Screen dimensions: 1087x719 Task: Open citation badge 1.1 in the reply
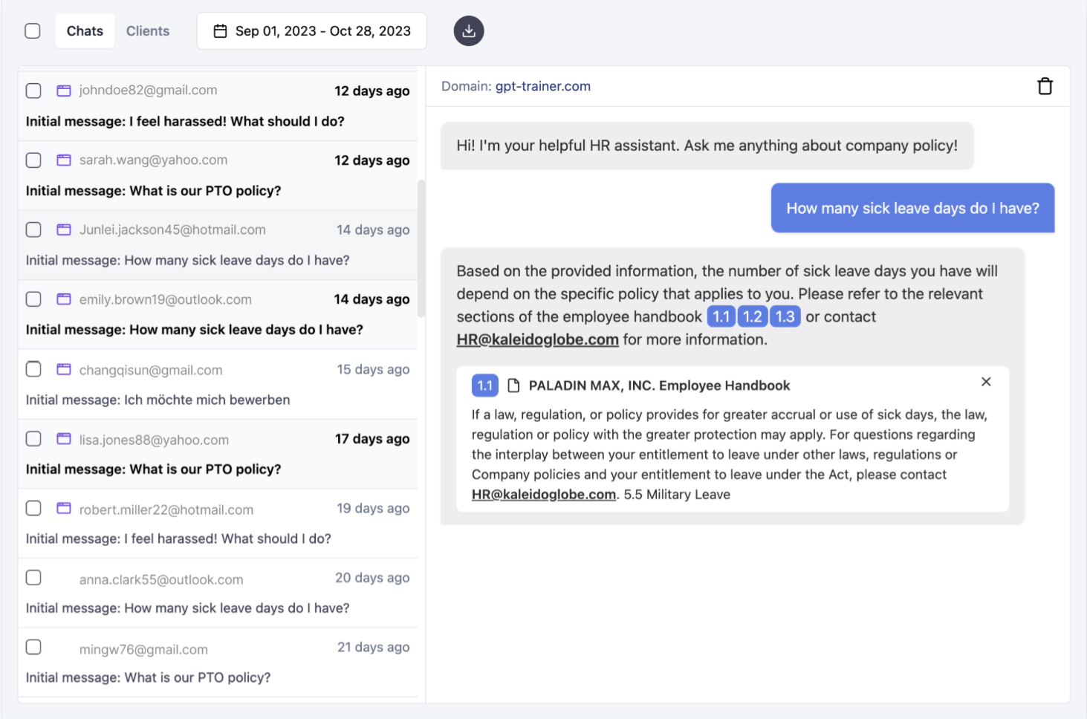click(x=721, y=316)
